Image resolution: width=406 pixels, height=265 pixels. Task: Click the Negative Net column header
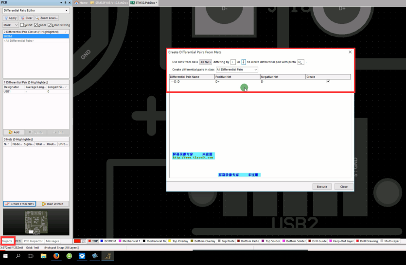pyautogui.click(x=283, y=77)
